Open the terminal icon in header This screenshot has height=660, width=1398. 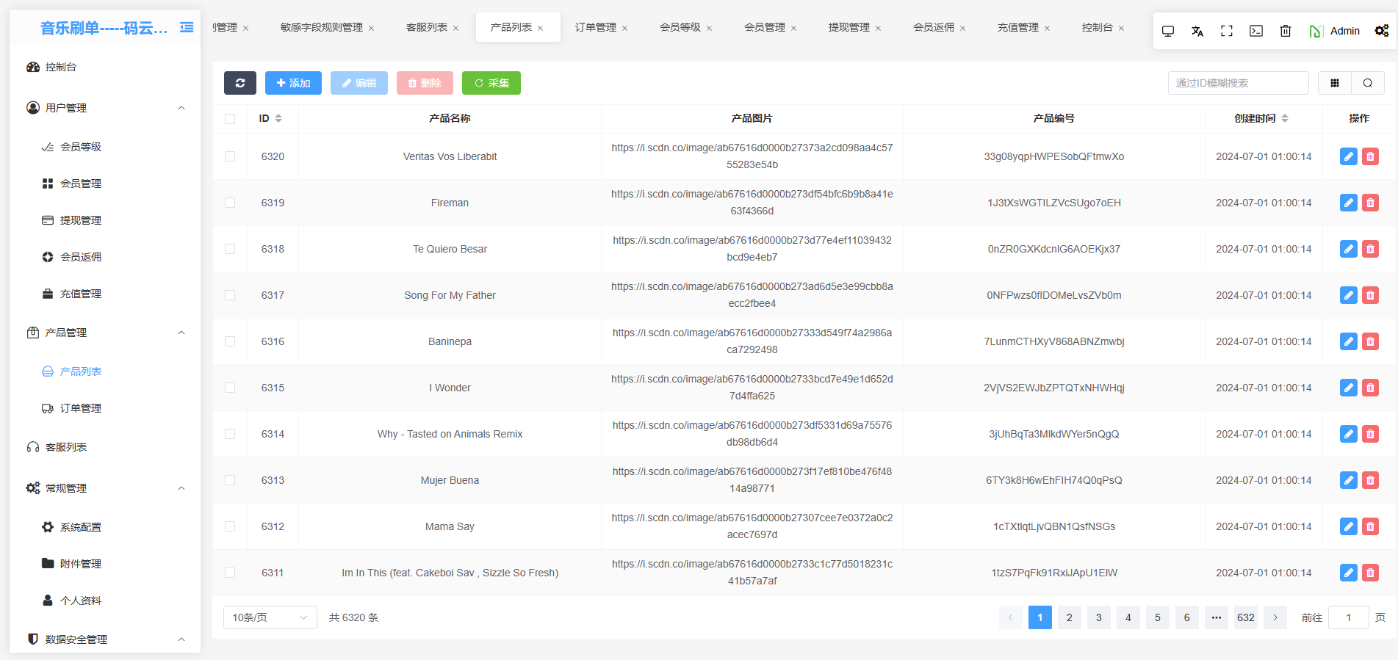[1255, 31]
